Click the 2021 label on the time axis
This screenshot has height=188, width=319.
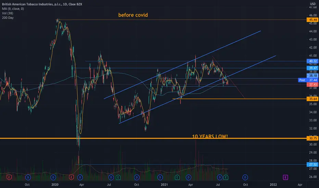coord(164,185)
